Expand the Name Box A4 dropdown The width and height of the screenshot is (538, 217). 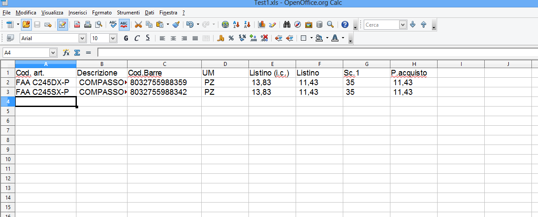click(x=53, y=52)
